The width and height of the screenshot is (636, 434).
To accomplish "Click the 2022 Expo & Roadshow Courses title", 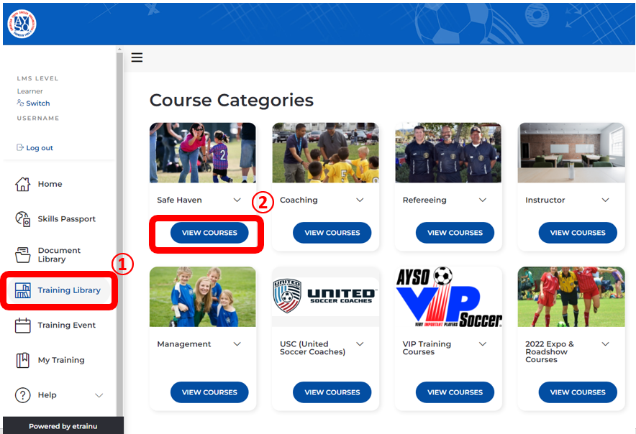I will tap(550, 352).
